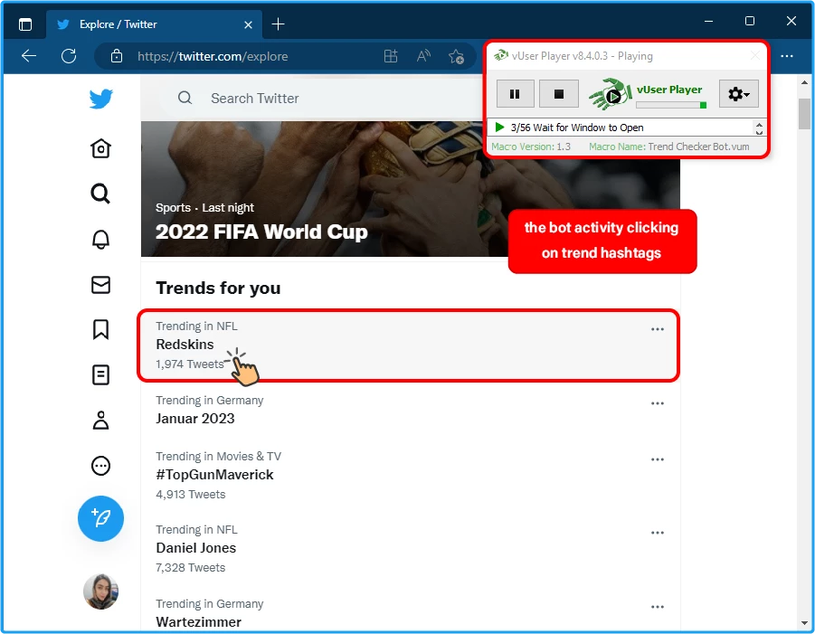Open Home from the sidebar house icon
Image resolution: width=815 pixels, height=634 pixels.
tap(100, 148)
